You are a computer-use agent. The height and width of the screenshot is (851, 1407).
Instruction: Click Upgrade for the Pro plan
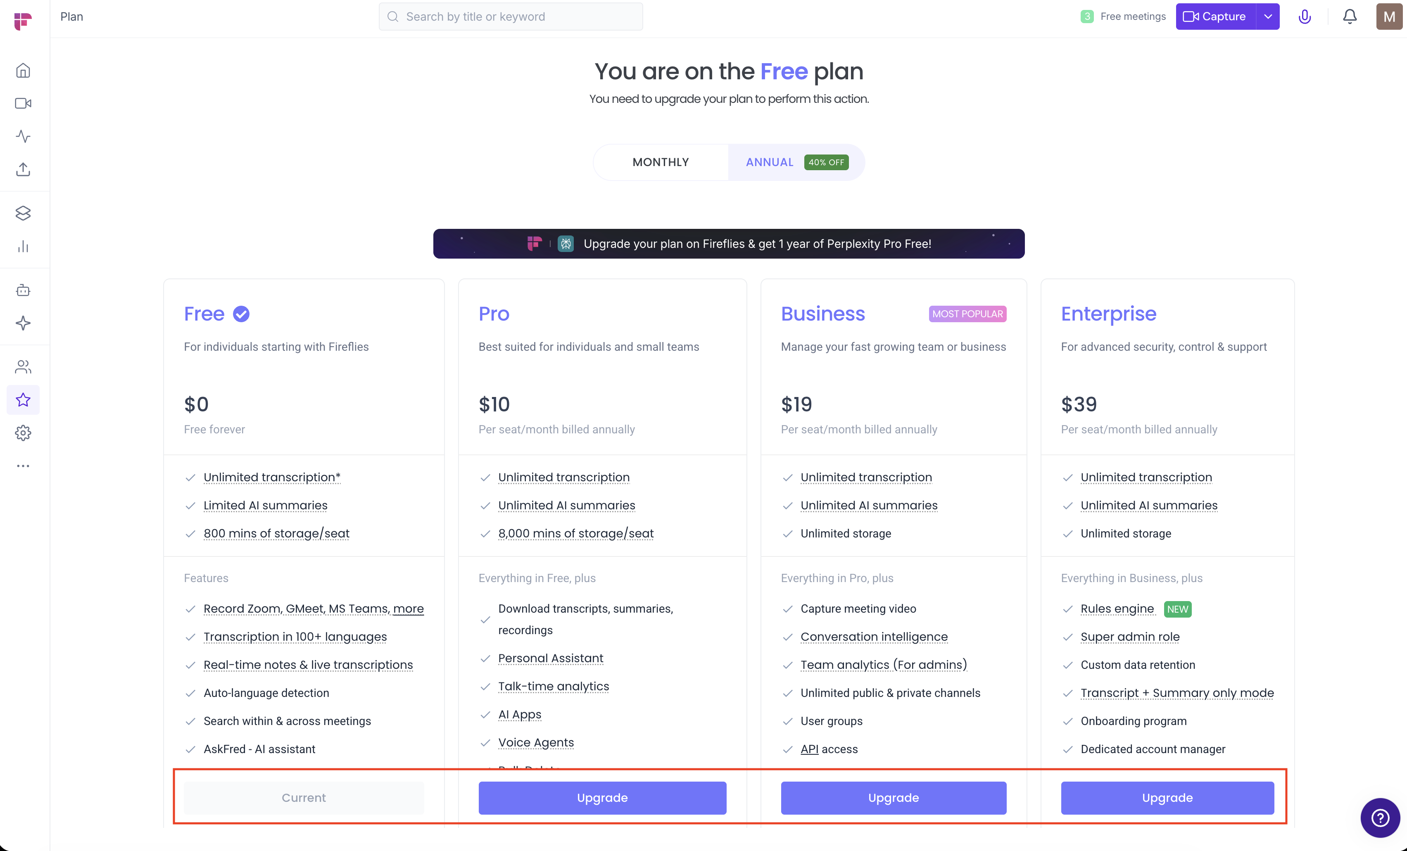point(602,797)
